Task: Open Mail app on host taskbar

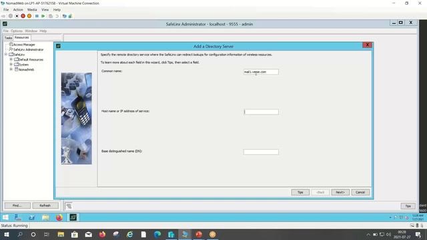Action: [x=89, y=234]
